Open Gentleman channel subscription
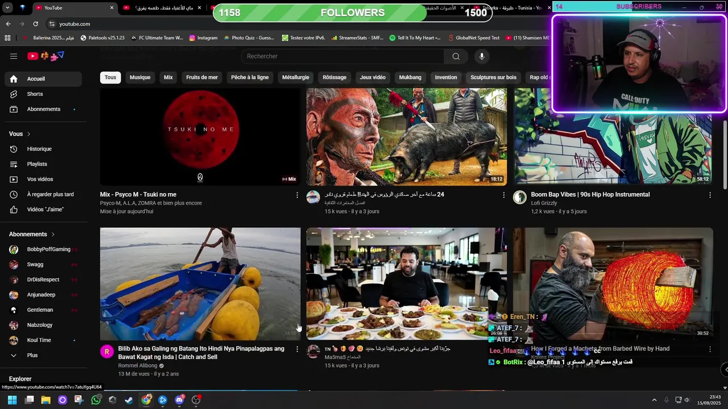The image size is (728, 409). 43,310
